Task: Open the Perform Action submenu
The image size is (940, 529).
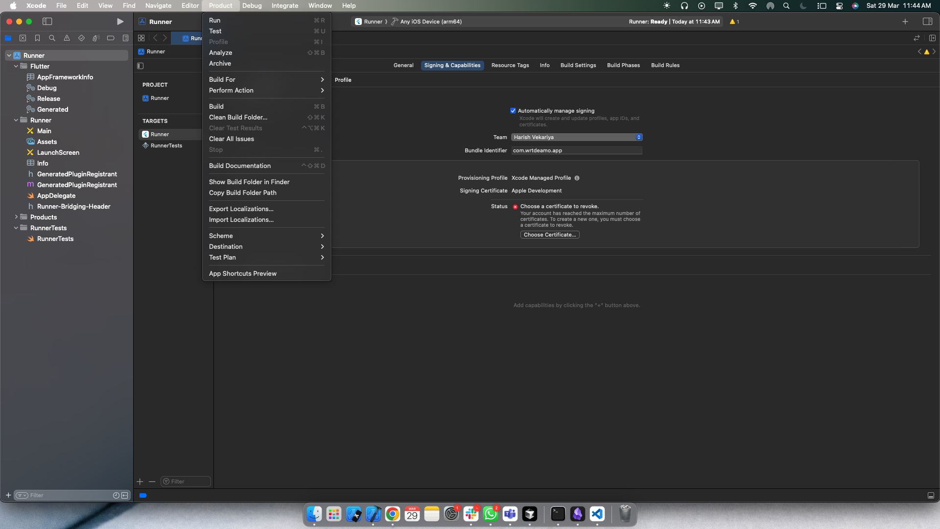Action: (267, 90)
